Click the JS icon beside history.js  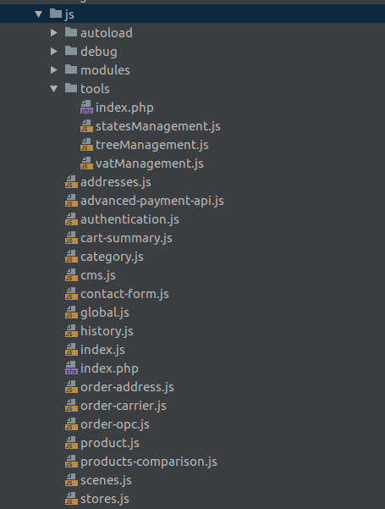[71, 330]
